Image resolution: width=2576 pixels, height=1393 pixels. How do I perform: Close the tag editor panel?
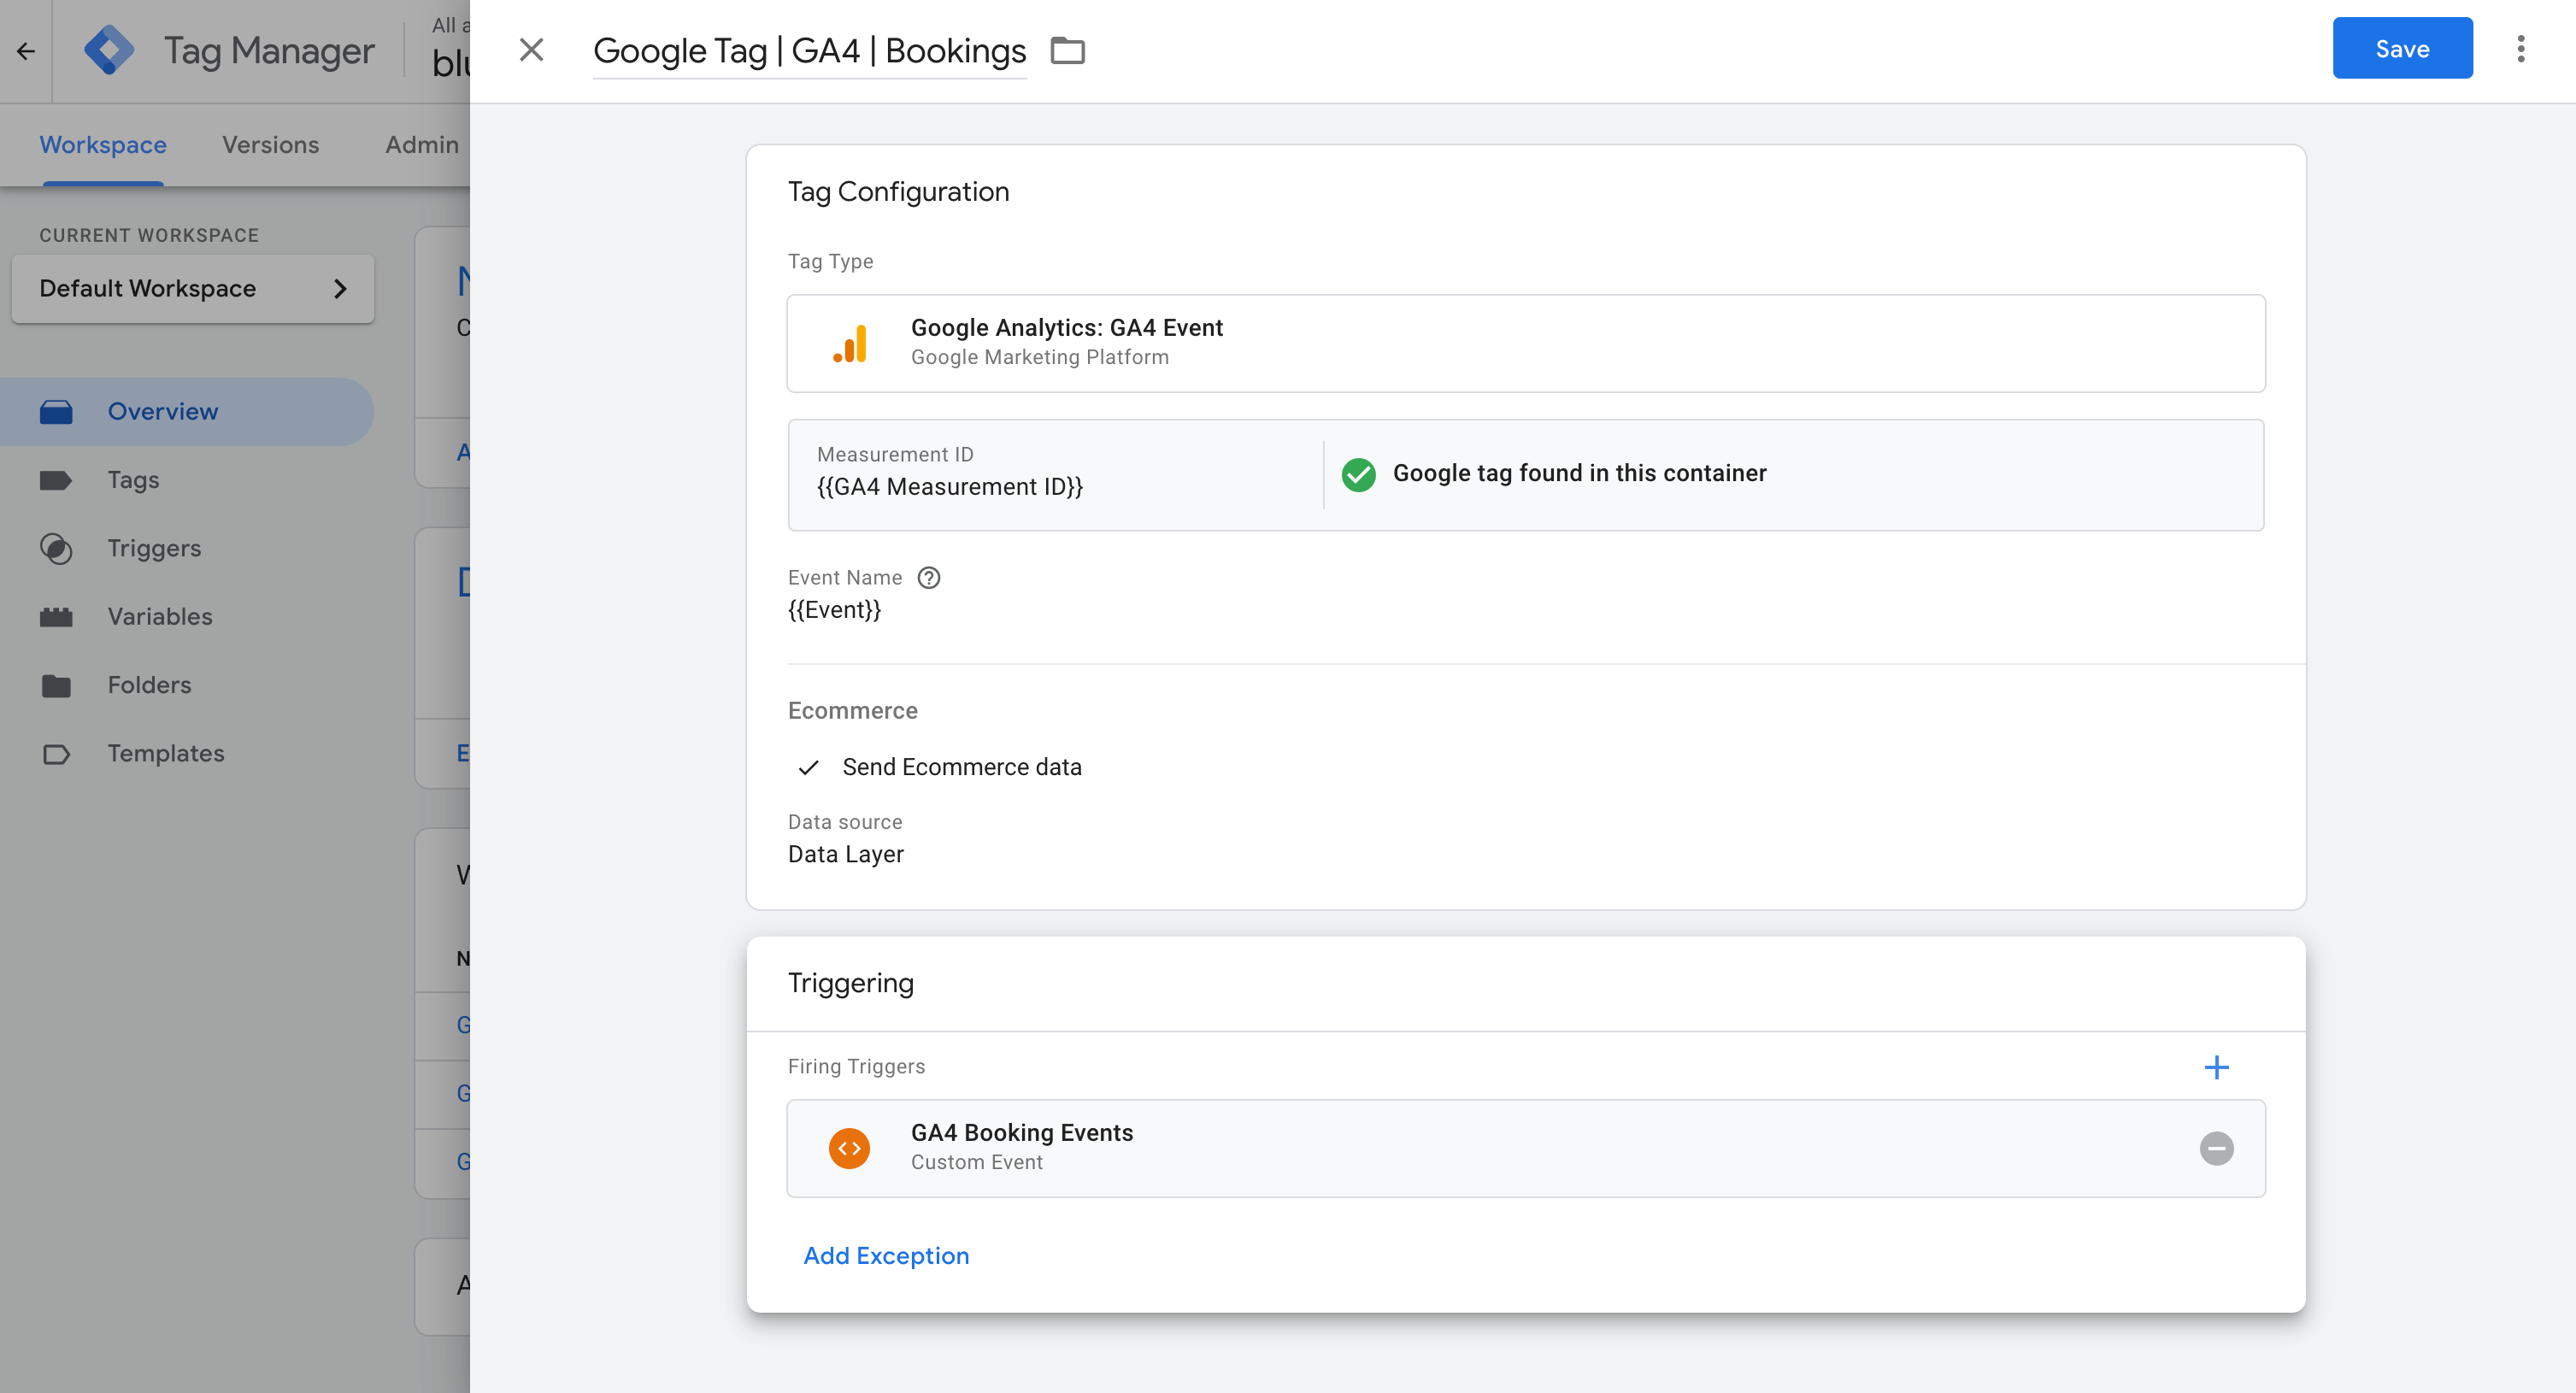point(531,50)
